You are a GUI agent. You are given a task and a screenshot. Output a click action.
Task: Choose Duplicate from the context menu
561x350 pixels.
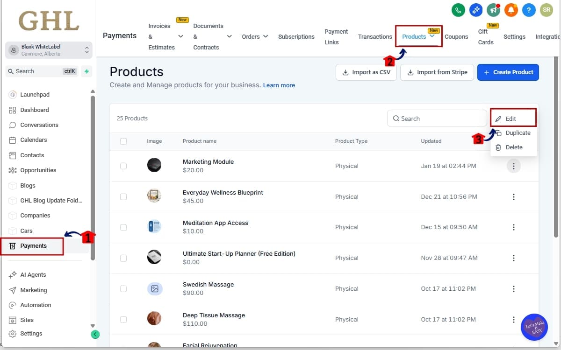coord(516,133)
